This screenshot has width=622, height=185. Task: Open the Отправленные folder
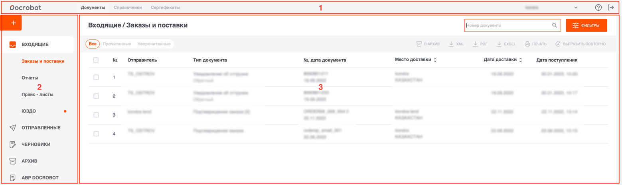coord(41,128)
